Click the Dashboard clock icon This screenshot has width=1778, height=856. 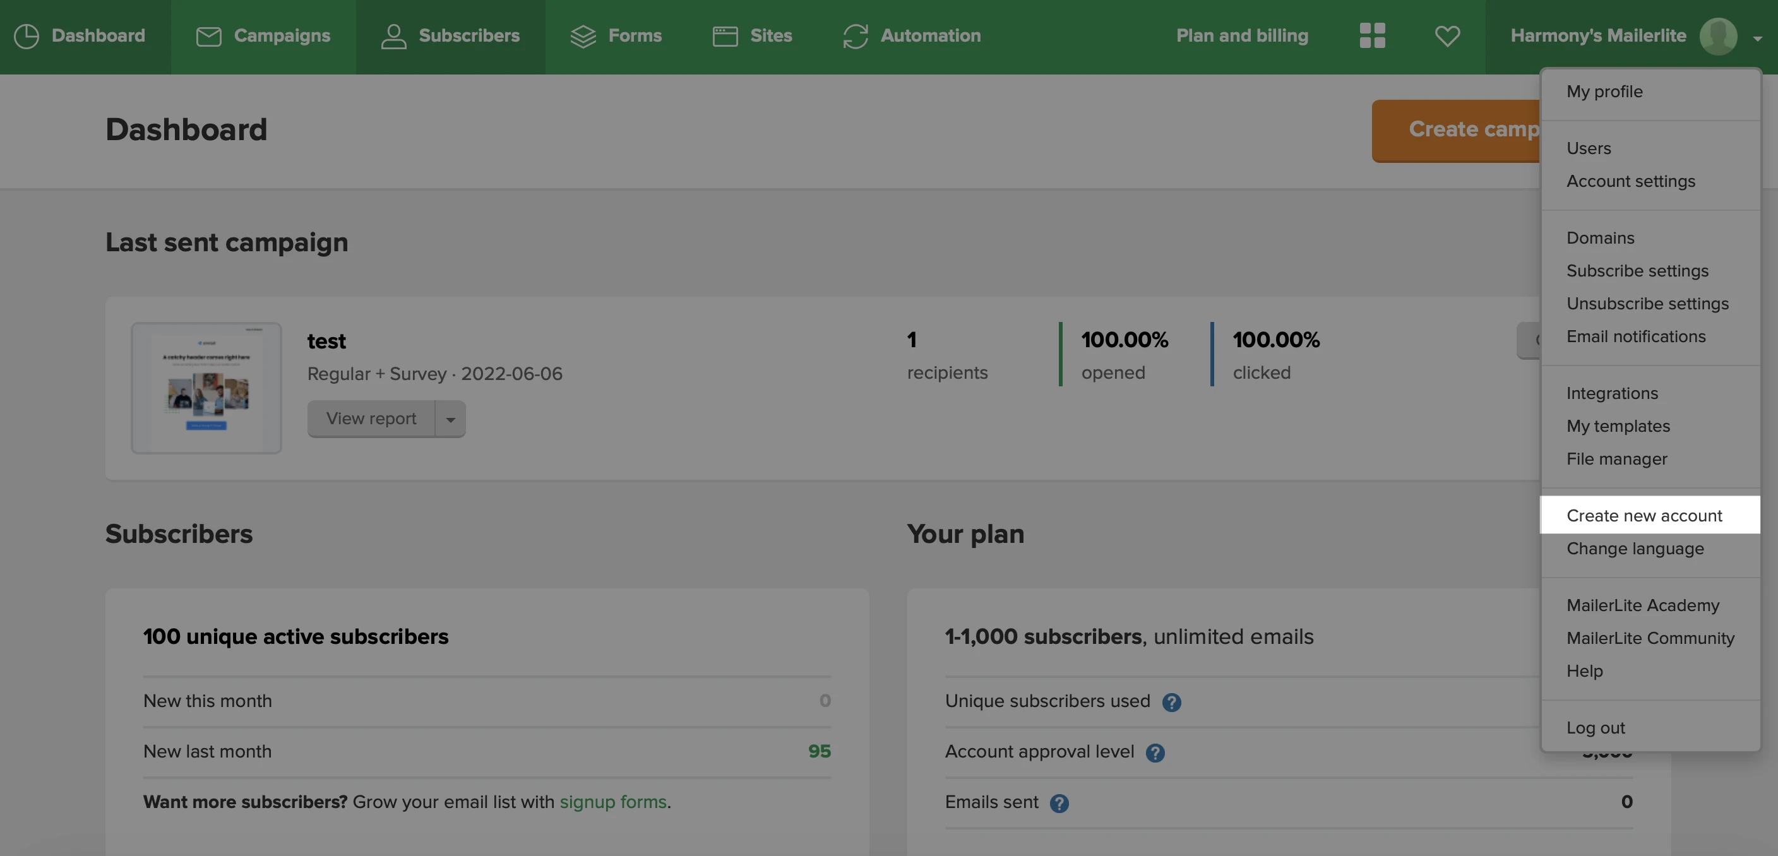pos(27,36)
